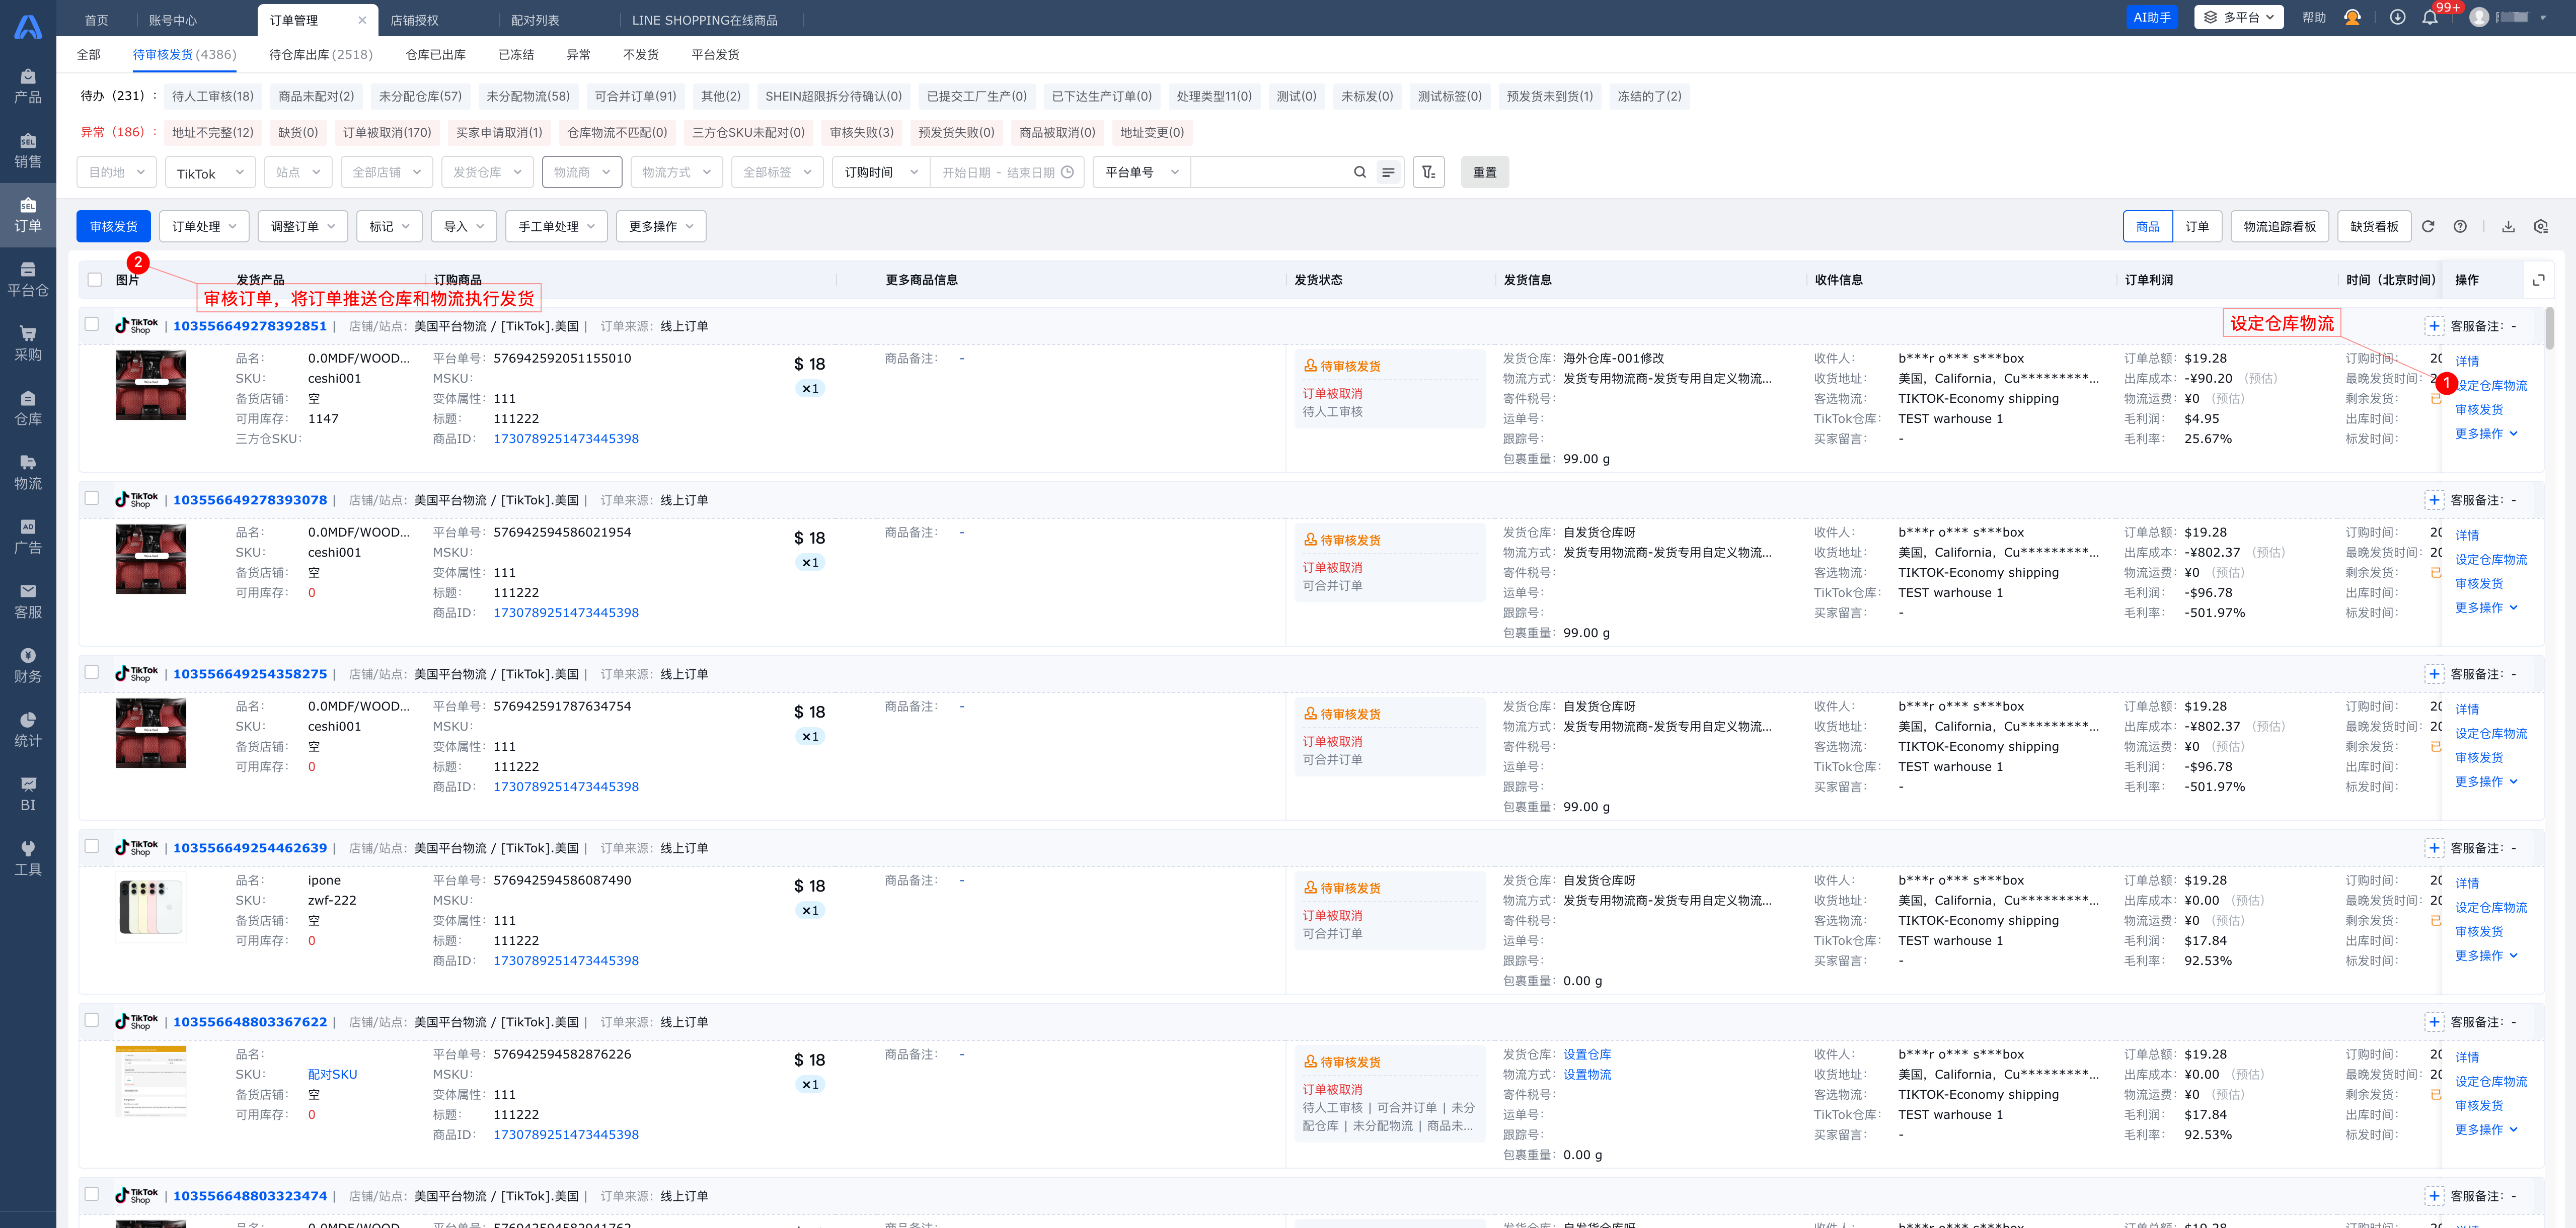2576x1228 pixels.
Task: Select checkbox for order 103556649254358275
Action: pos(92,672)
